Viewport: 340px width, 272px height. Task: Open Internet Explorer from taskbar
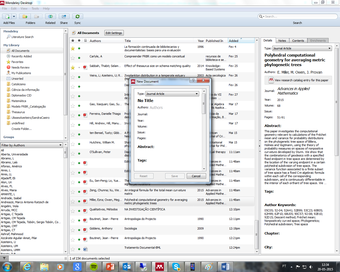pyautogui.click(x=27, y=267)
